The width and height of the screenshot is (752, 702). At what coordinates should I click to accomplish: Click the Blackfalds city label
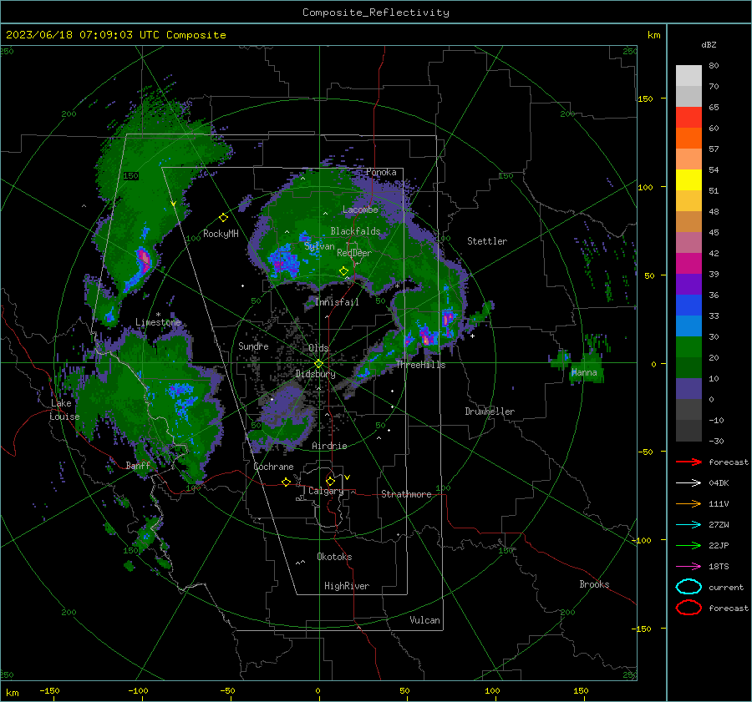355,231
